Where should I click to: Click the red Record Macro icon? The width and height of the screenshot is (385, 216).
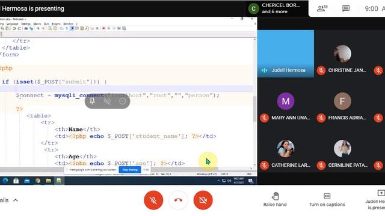[104, 28]
